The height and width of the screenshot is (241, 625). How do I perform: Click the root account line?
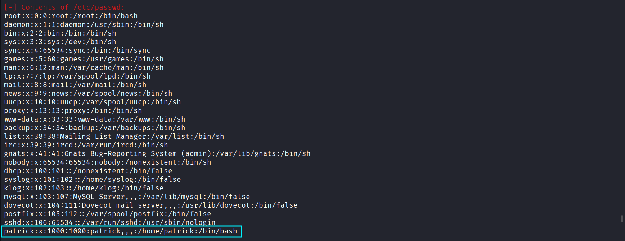71,16
